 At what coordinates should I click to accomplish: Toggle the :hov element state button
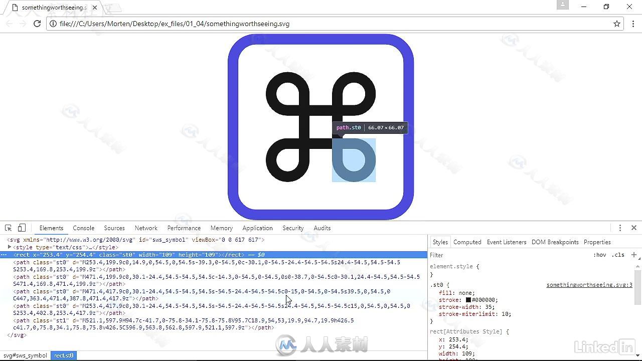[599, 255]
